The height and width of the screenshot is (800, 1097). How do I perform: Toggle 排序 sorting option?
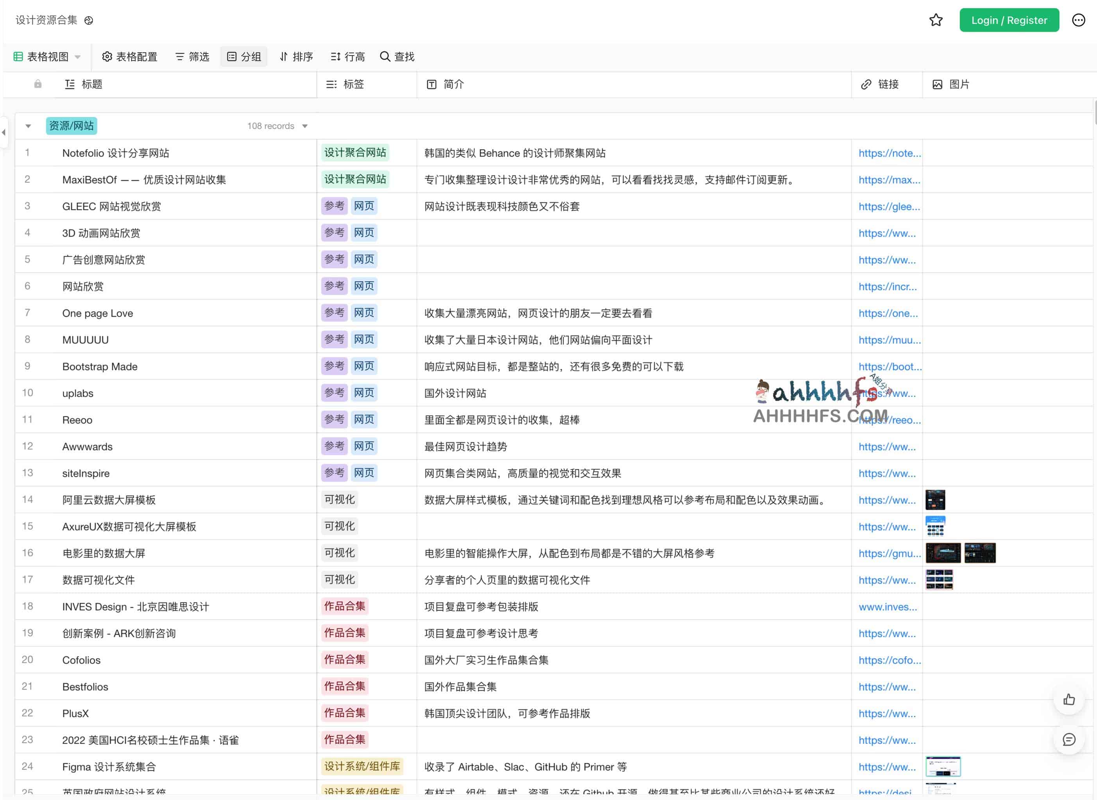[296, 57]
